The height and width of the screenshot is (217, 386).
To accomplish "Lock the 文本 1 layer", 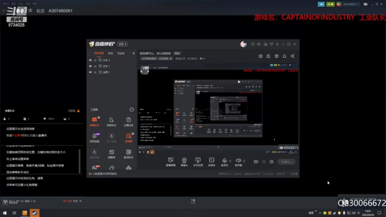I will pos(95,66).
